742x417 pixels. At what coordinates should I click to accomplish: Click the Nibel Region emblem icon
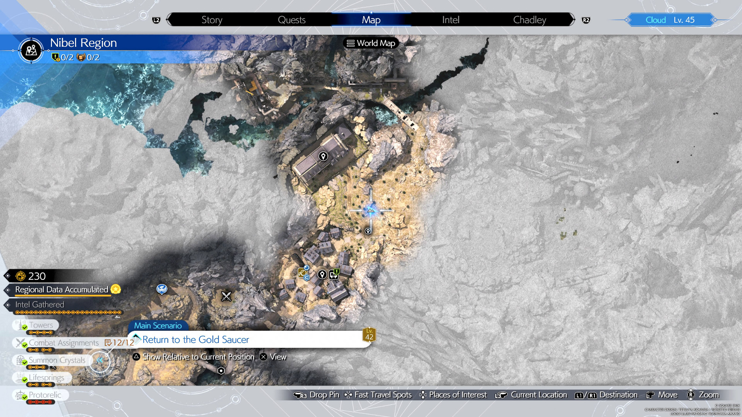point(31,50)
